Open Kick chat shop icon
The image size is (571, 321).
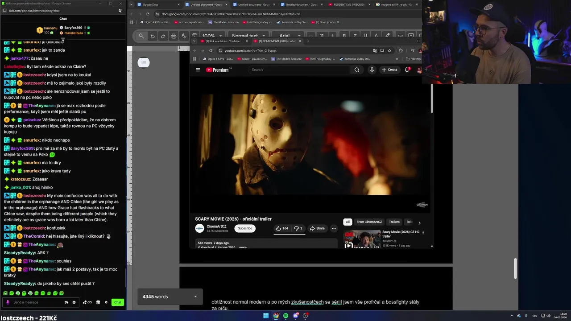[98, 302]
